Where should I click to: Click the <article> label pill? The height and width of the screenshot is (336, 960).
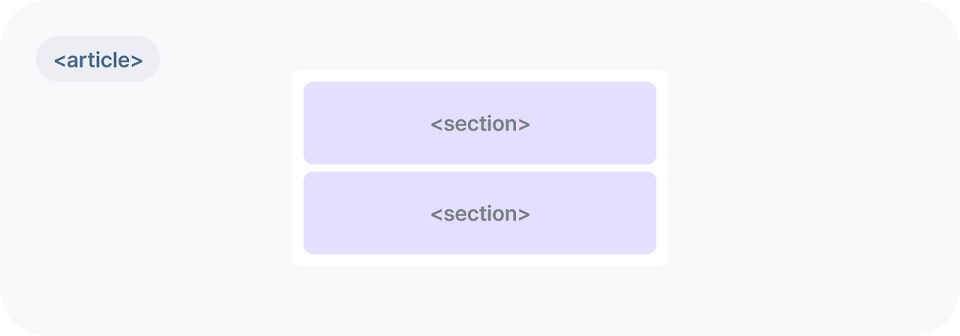[97, 58]
